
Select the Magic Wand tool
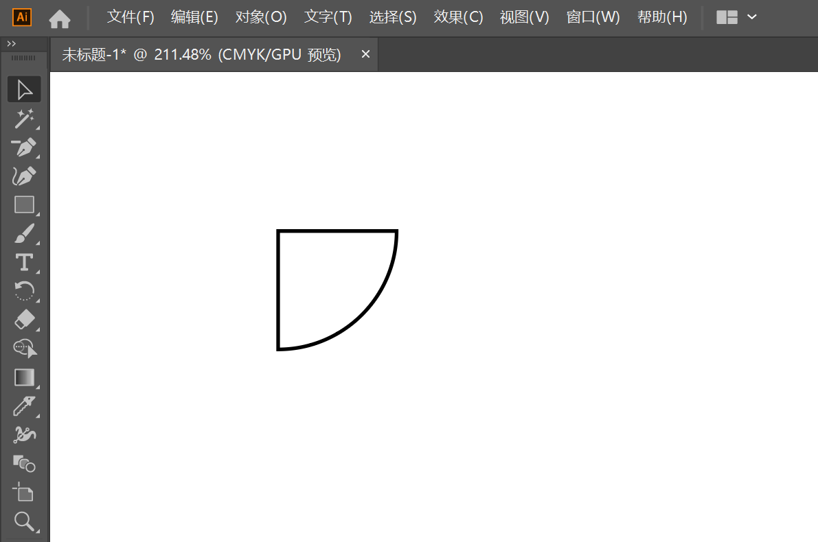coord(24,119)
